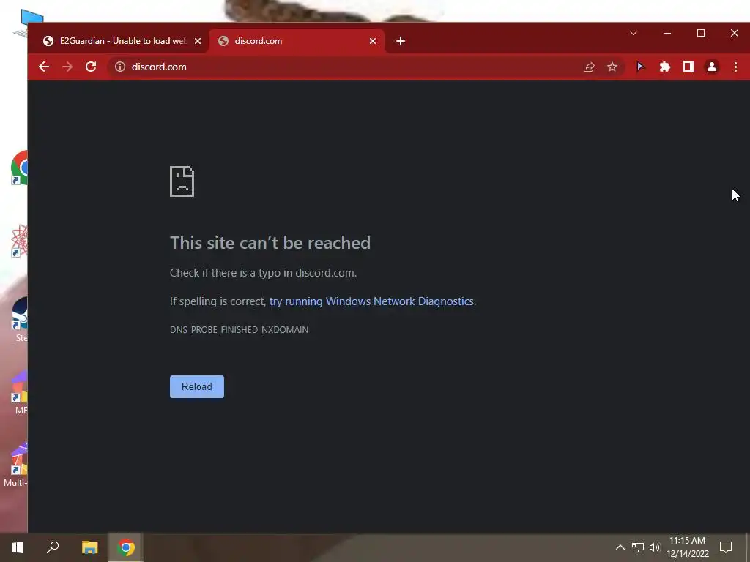Click the taskbar clock showing 11:15 AM
The height and width of the screenshot is (562, 750).
[687, 547]
